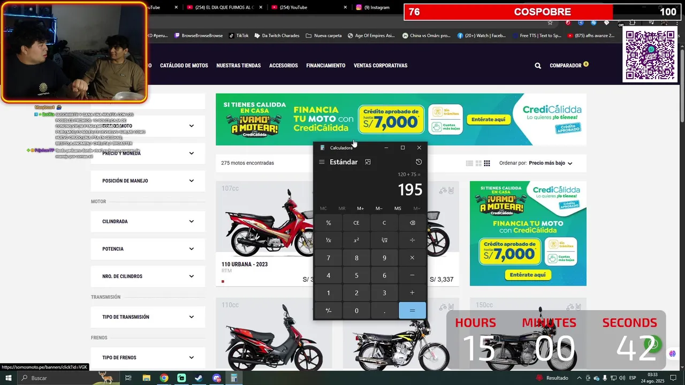The height and width of the screenshot is (385, 685).
Task: Open the Calculator history panel
Action: click(418, 162)
